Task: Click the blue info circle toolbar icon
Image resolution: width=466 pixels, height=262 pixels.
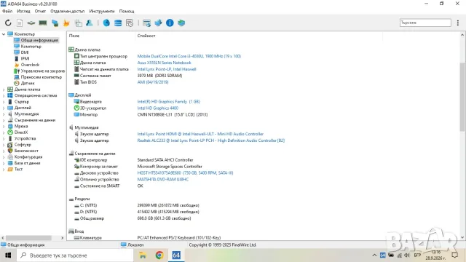Action: click(x=170, y=23)
